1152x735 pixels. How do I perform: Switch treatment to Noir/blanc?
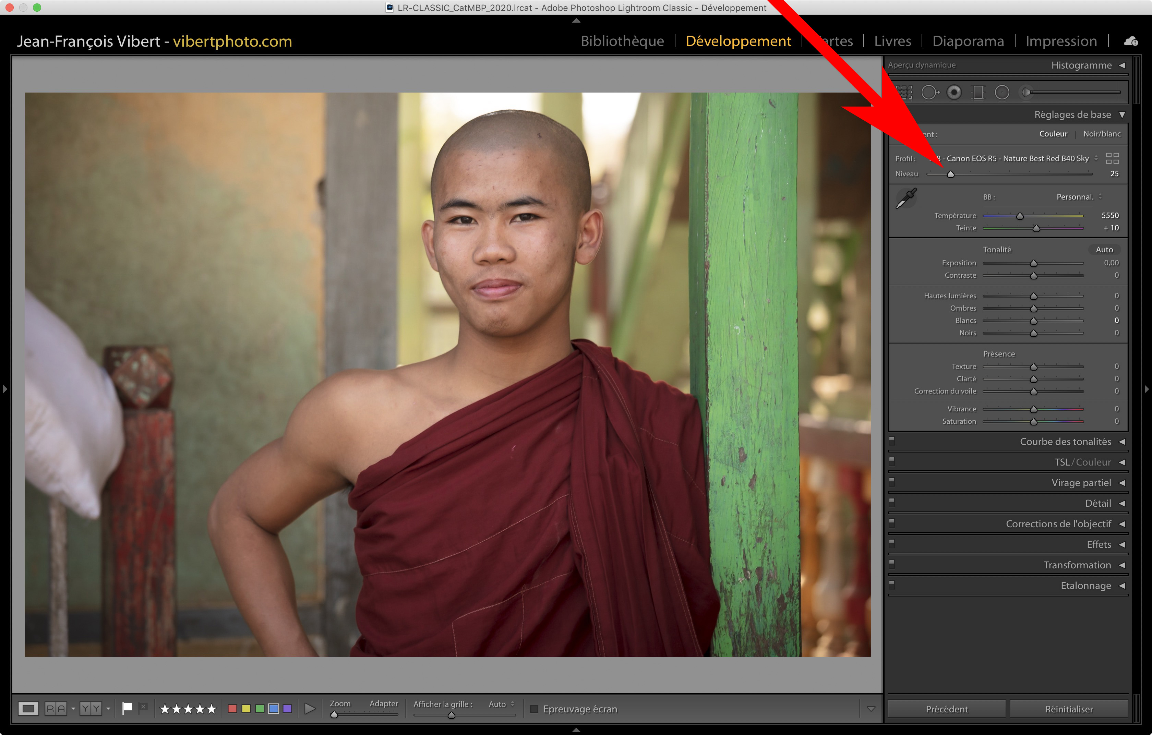click(x=1101, y=134)
